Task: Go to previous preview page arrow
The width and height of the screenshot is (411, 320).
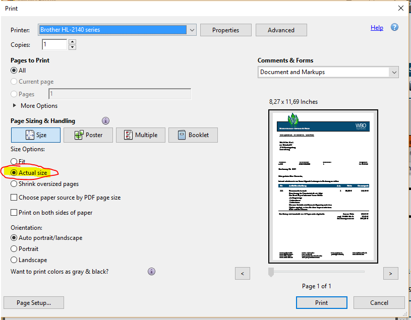Action: tap(243, 273)
